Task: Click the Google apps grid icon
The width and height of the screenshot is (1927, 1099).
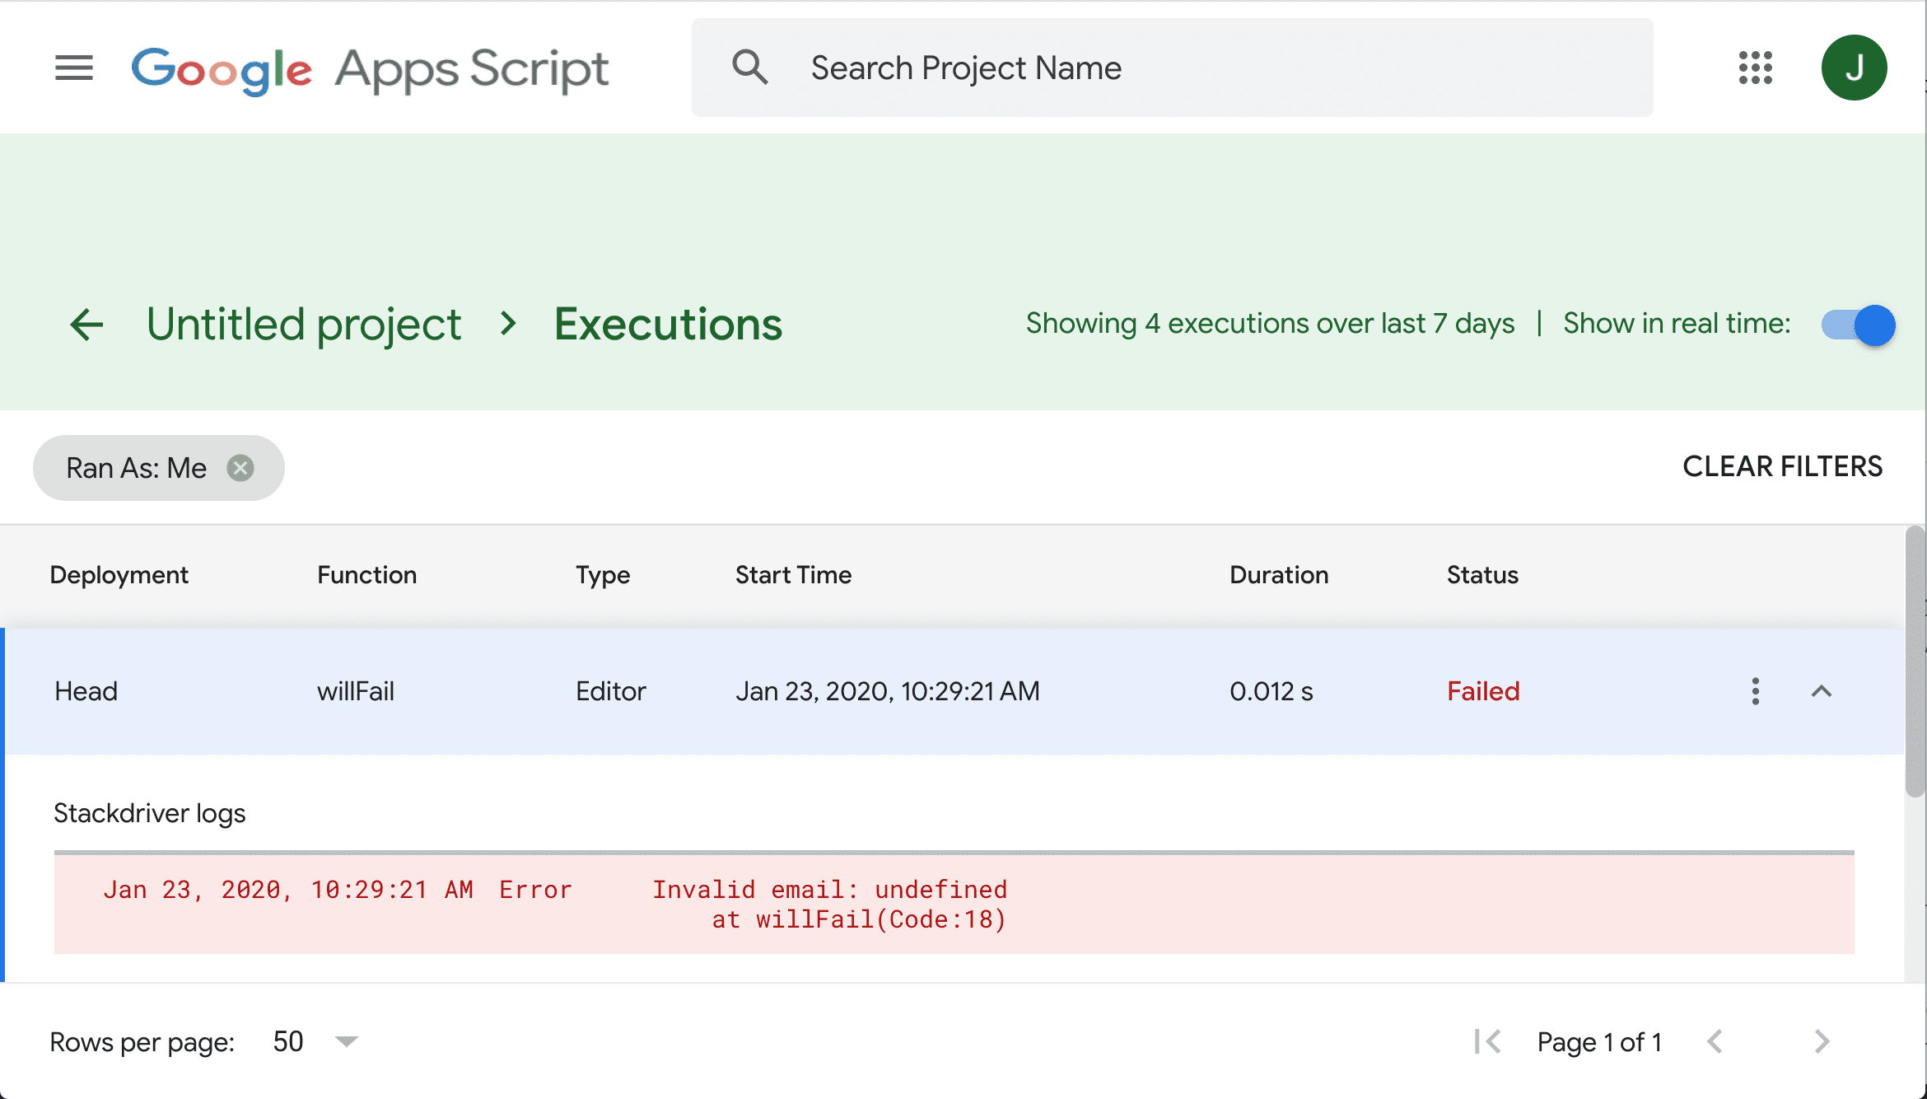Action: [1755, 68]
